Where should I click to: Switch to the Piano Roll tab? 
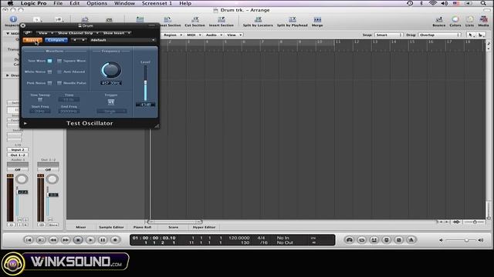click(142, 227)
